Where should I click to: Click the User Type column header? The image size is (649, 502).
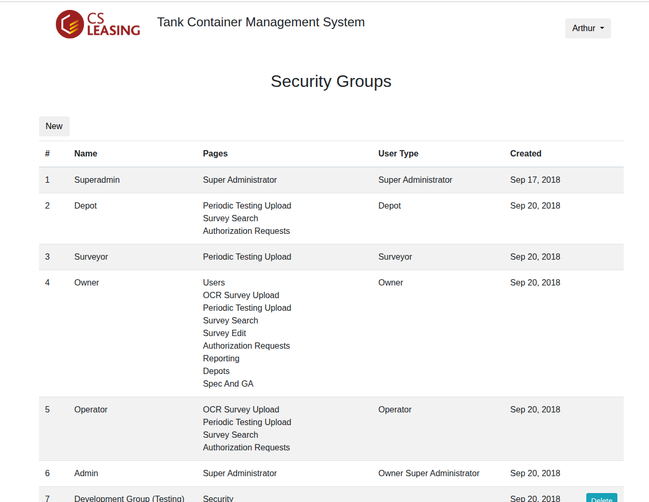pyautogui.click(x=398, y=154)
